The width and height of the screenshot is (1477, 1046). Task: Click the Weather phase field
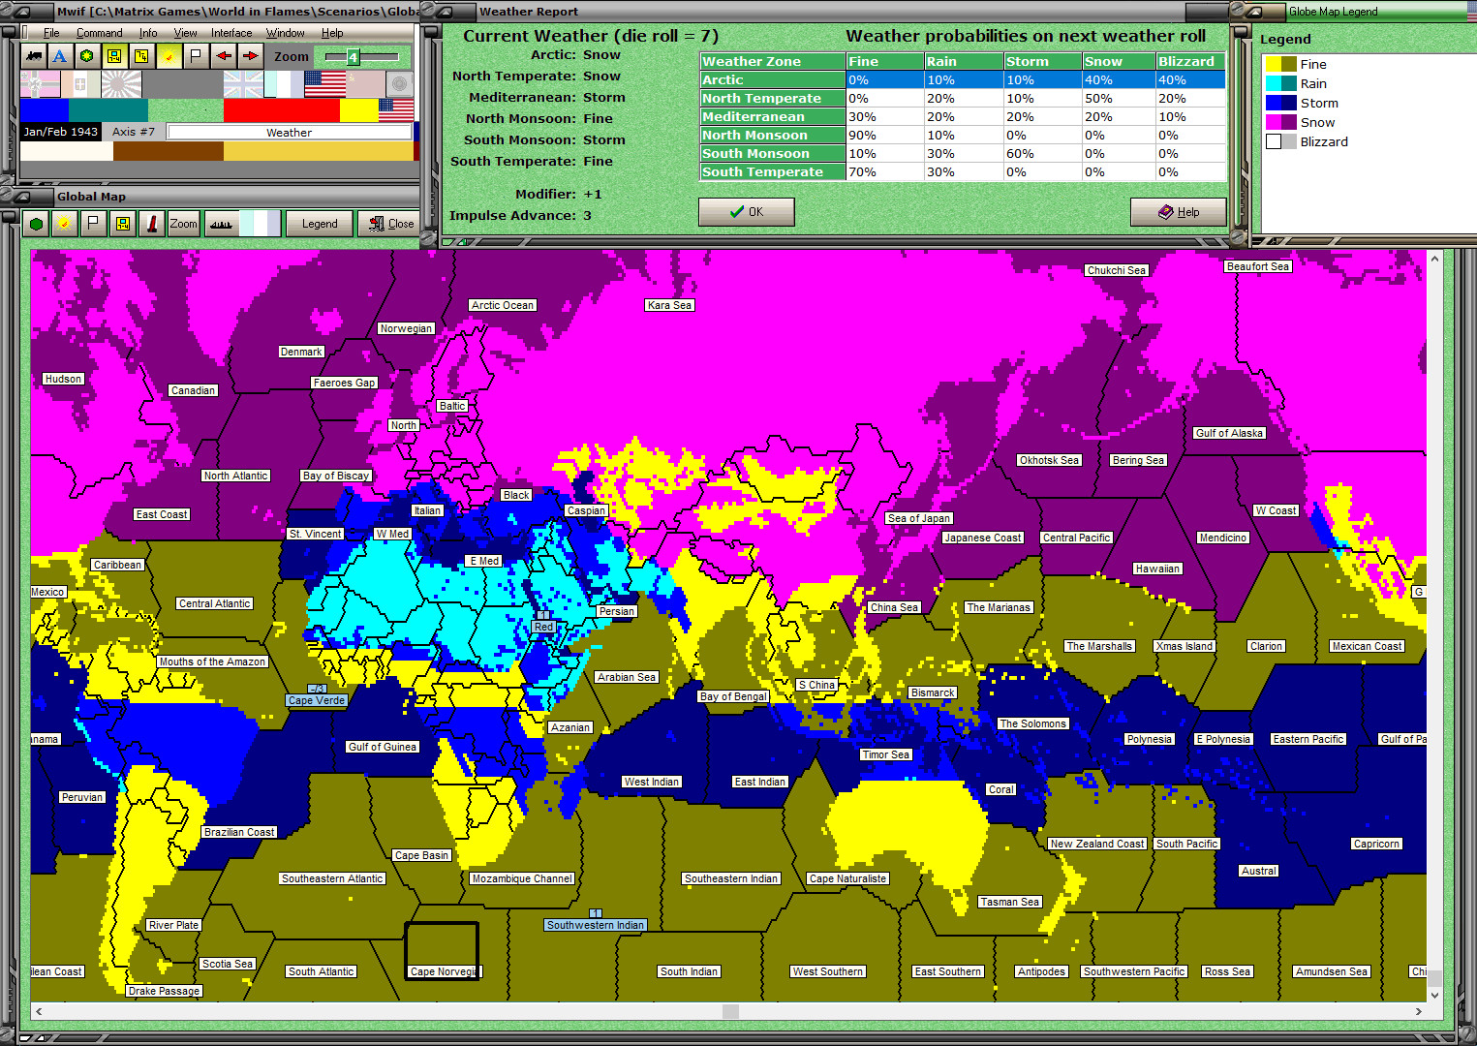(289, 133)
